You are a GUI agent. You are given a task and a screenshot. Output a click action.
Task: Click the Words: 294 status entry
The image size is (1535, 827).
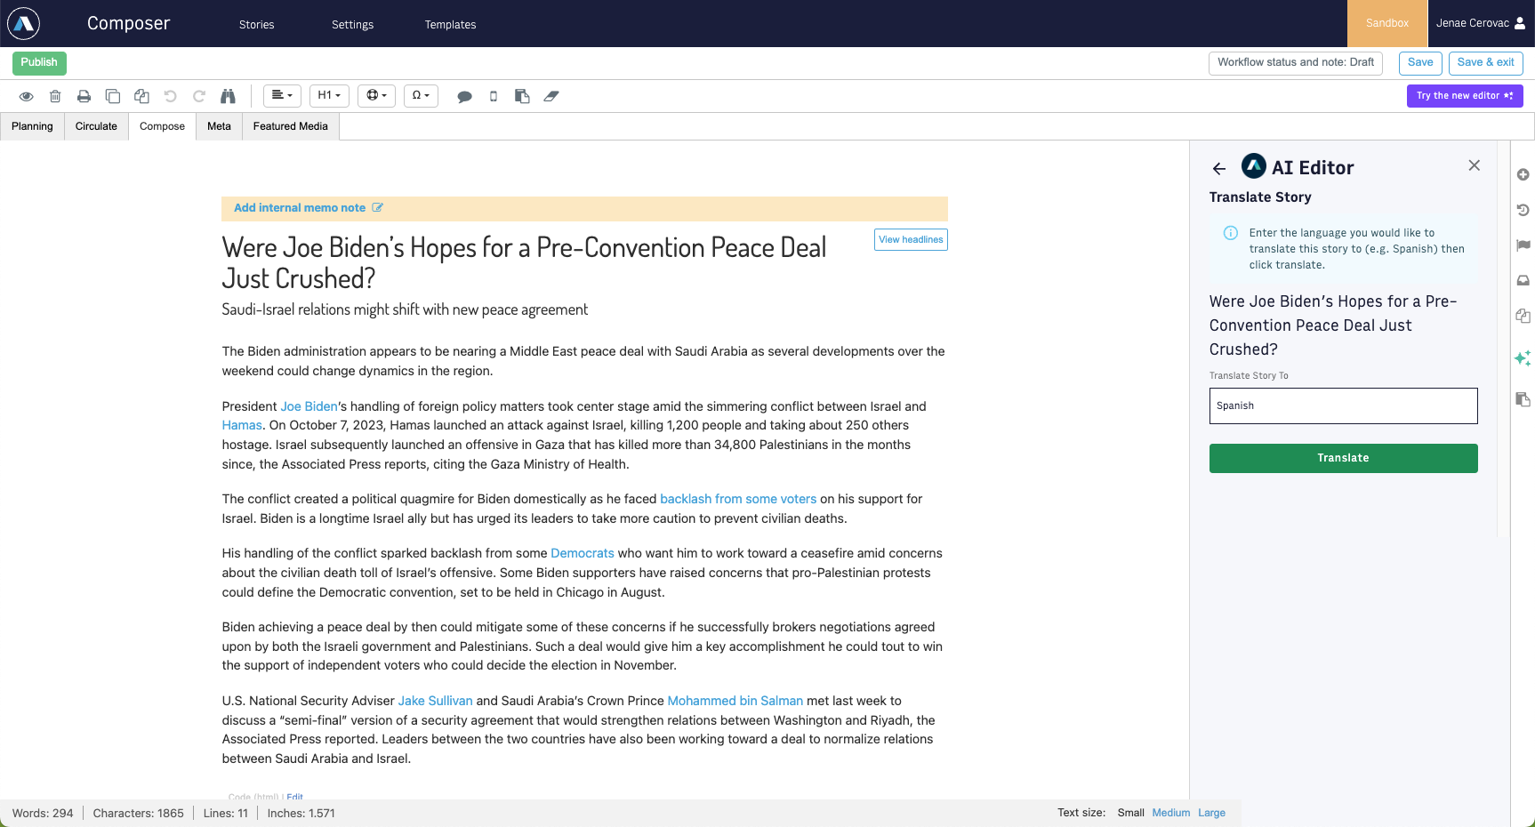(43, 813)
